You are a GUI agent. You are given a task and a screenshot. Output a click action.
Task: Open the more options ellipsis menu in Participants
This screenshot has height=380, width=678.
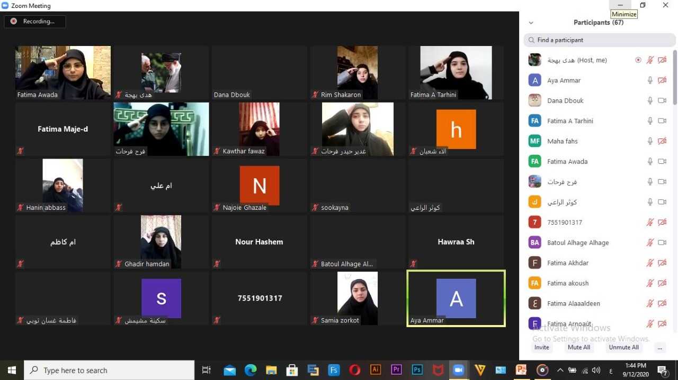[659, 347]
